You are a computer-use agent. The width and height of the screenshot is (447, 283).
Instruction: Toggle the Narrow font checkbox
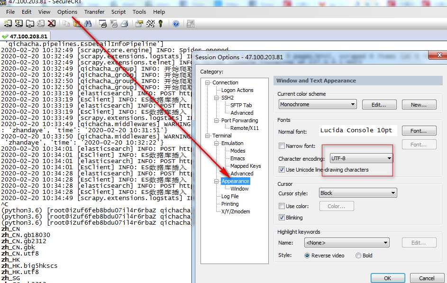coord(282,146)
